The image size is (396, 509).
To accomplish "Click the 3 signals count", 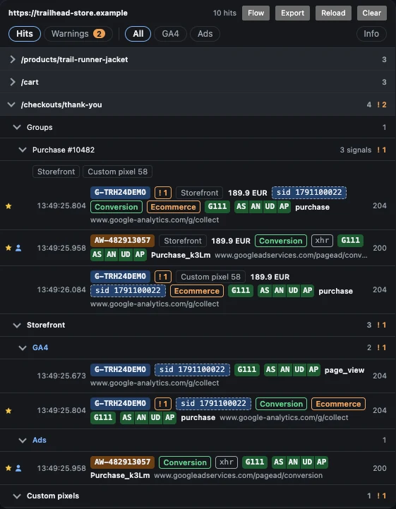I will [356, 150].
